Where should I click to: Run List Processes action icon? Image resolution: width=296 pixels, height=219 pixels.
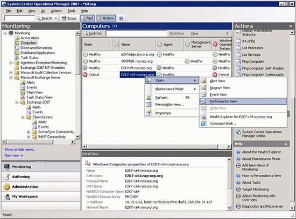point(238,48)
